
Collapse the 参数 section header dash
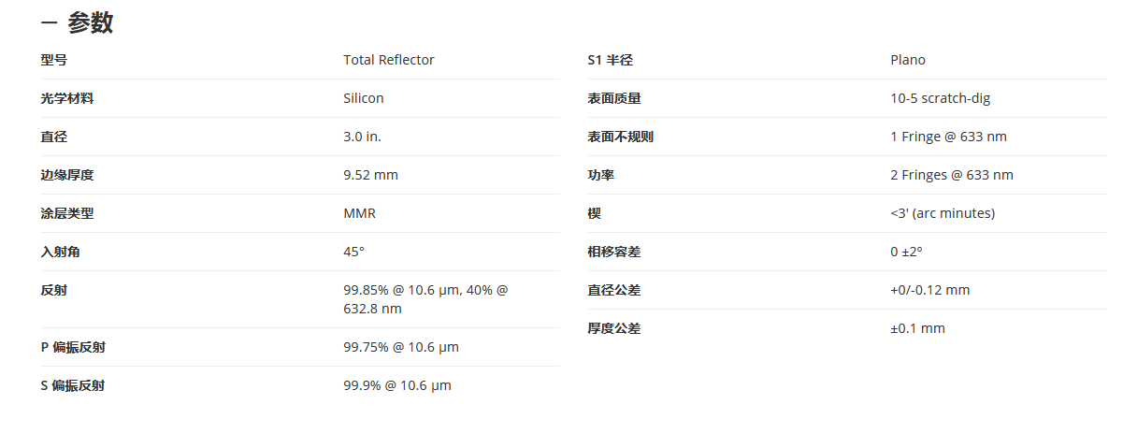[x=50, y=23]
